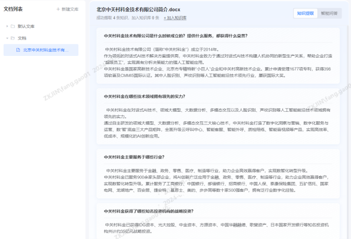Select the 默认文库 library label
Image resolution: width=351 pixels, height=239 pixels.
(x=26, y=26)
